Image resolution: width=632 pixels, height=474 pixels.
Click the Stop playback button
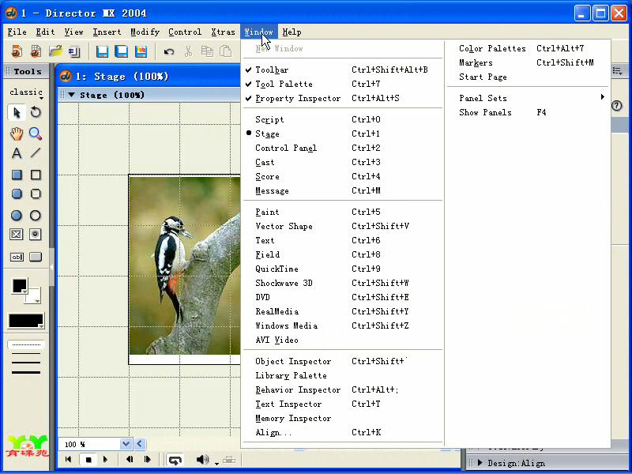88,460
